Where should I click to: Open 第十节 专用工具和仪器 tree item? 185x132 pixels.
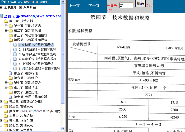[x=30, y=97]
